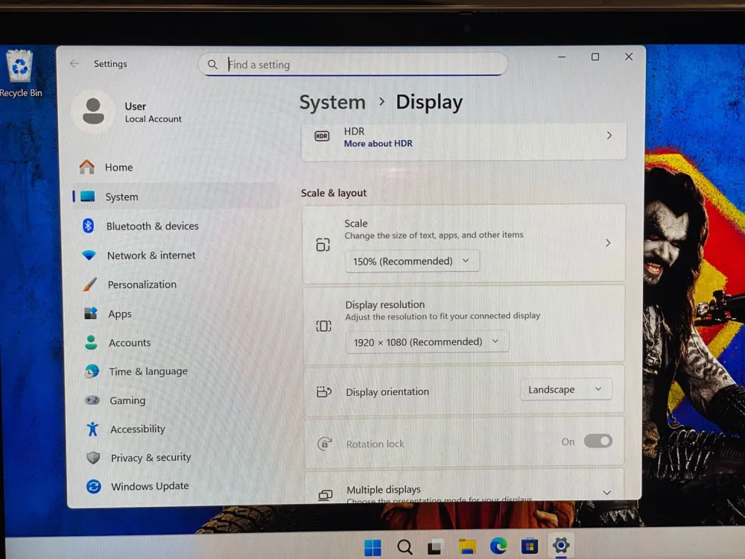Click the Bluetooth icon in sidebar

click(x=89, y=226)
